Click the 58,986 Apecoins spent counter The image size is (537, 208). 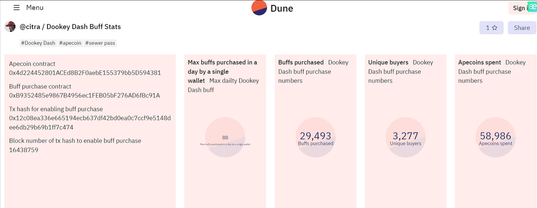tap(495, 136)
